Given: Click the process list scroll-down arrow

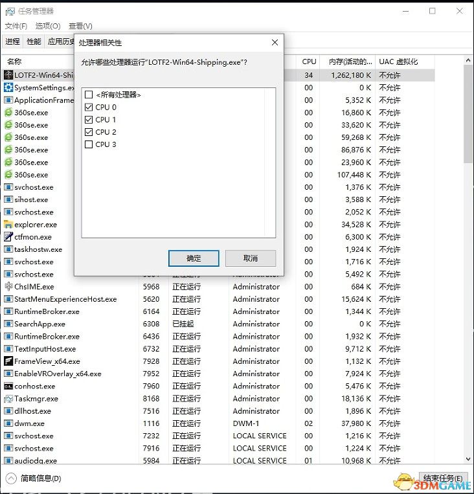Looking at the screenshot, I should pos(468,459).
